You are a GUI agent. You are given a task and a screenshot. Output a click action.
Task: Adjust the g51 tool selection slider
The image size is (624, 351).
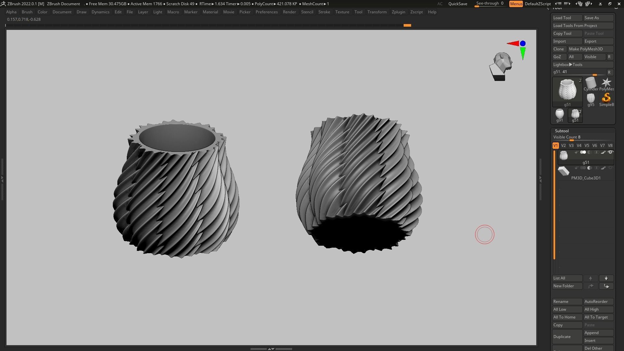[x=579, y=72]
